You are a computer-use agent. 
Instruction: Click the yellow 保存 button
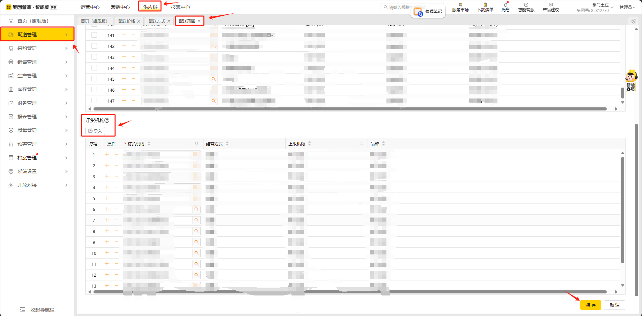591,305
